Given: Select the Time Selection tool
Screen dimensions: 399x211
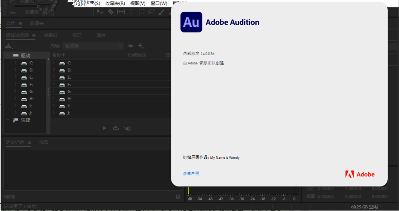Looking at the screenshot, I should 131,12.
